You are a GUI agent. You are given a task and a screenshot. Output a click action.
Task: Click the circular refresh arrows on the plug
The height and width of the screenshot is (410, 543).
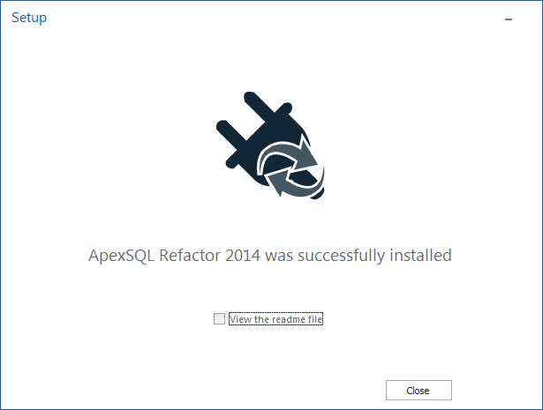pos(290,167)
